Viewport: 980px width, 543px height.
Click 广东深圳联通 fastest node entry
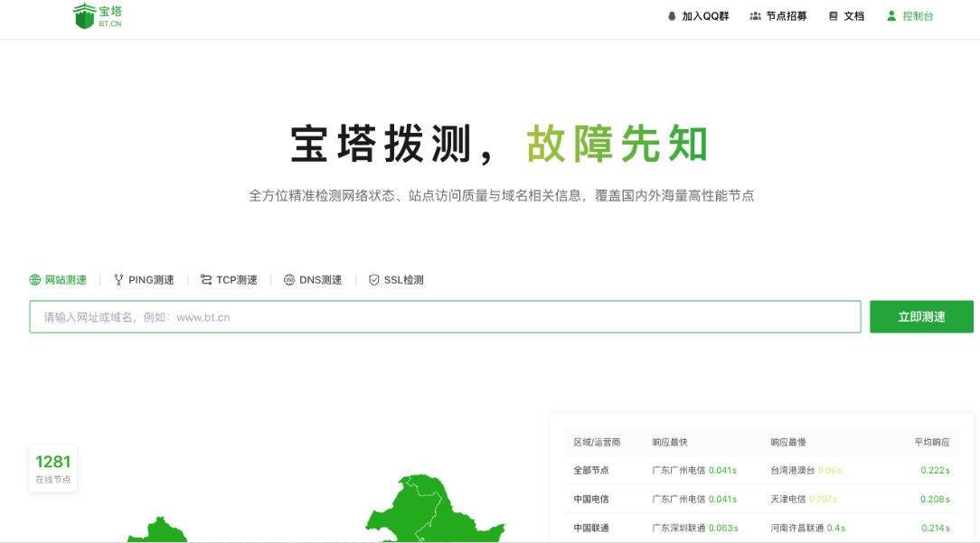(679, 528)
